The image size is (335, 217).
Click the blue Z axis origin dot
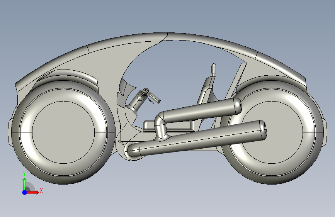tap(25, 192)
